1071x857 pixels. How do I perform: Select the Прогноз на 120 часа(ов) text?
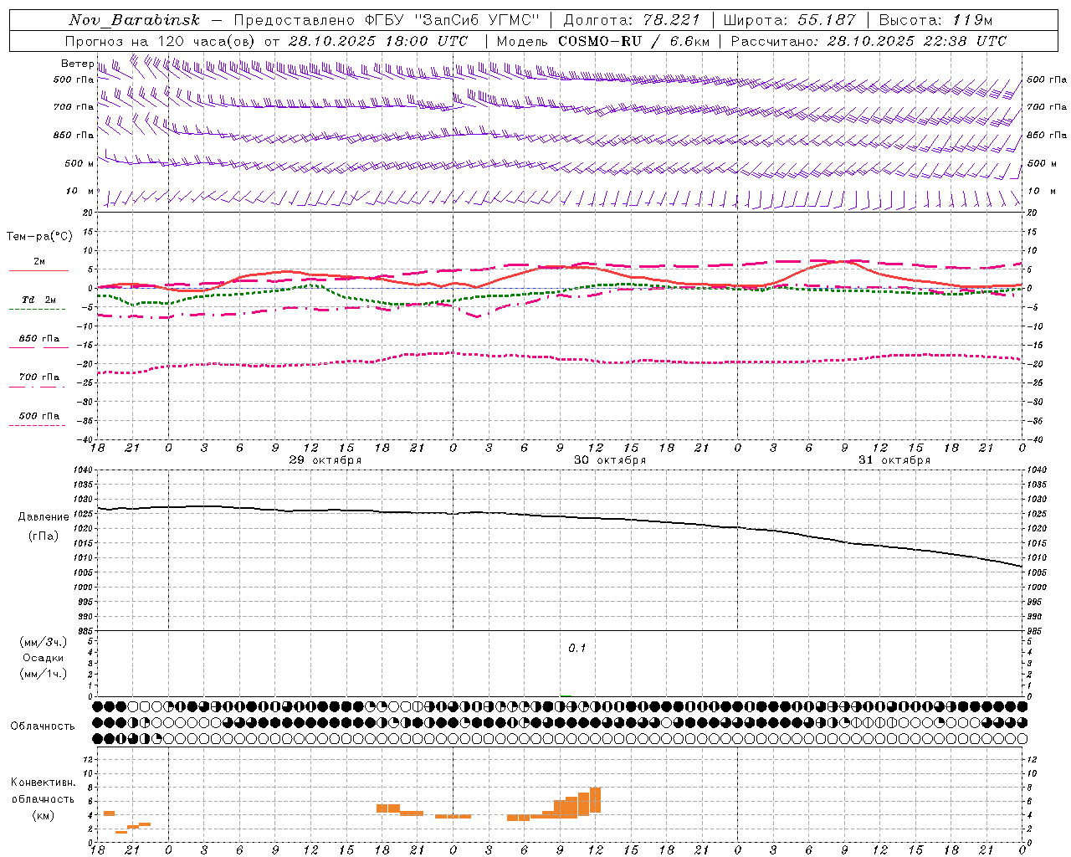click(x=161, y=41)
